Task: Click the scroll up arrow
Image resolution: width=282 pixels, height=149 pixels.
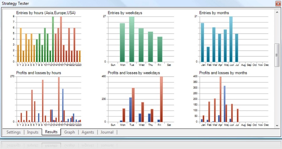Action: (277, 12)
